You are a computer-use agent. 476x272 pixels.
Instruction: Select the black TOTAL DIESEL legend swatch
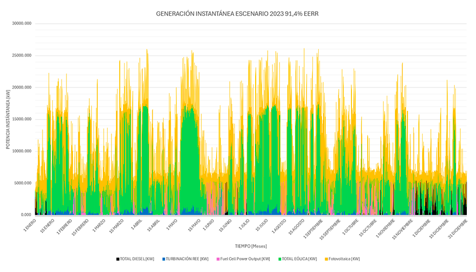pos(118,259)
